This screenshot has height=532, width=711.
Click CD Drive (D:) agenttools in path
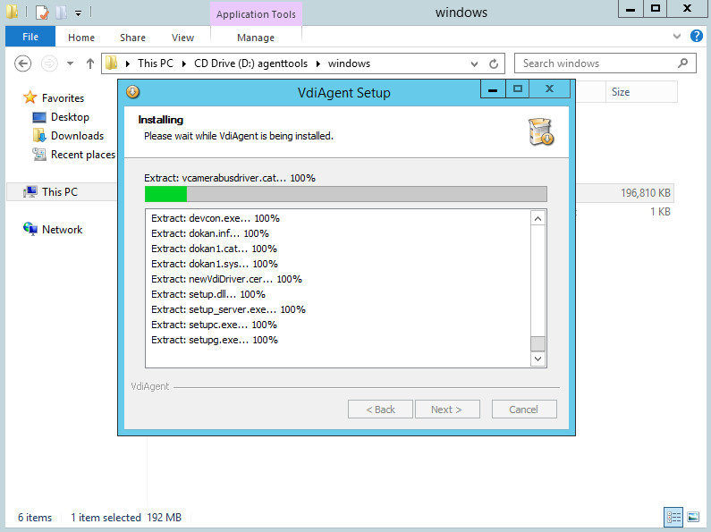[250, 63]
